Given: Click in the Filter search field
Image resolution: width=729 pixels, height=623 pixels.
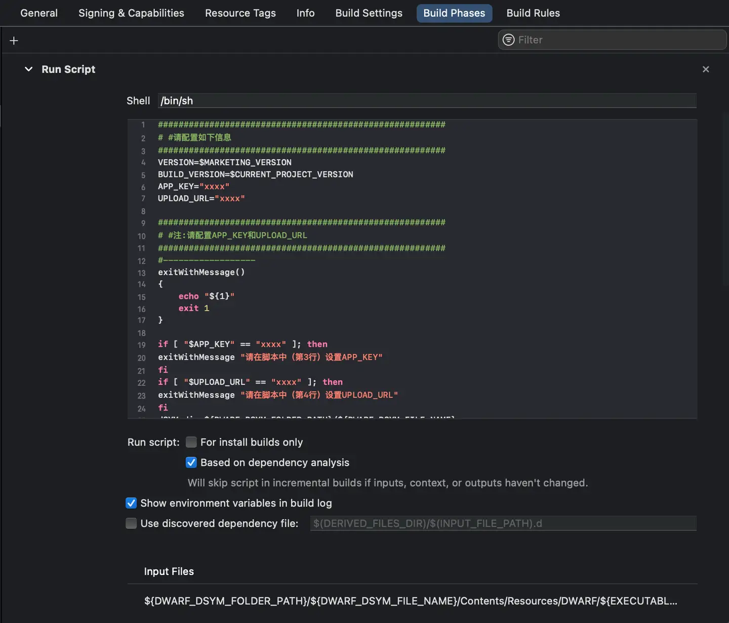Looking at the screenshot, I should pyautogui.click(x=618, y=40).
